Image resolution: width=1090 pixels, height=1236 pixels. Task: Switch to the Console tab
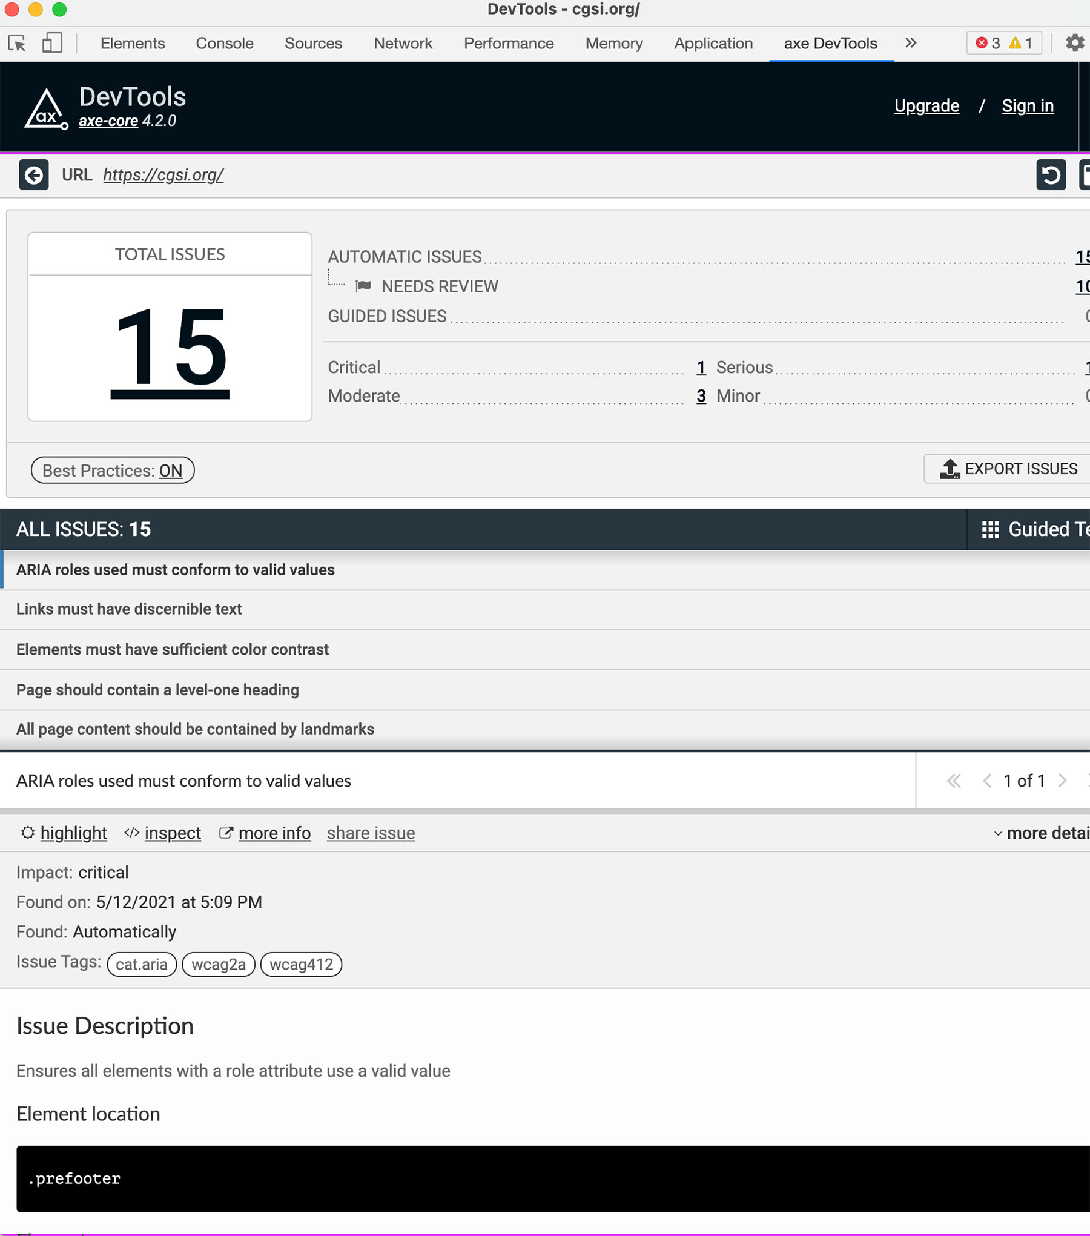[225, 44]
